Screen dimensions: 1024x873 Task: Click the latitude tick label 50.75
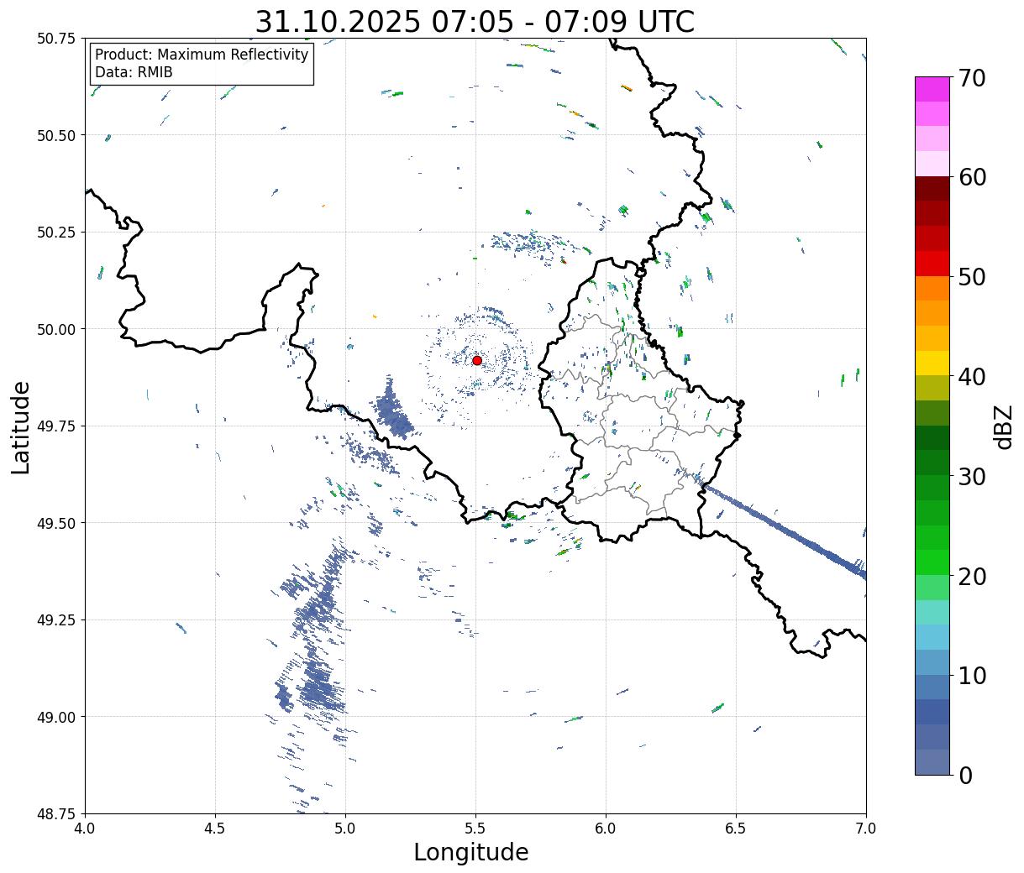pyautogui.click(x=56, y=39)
